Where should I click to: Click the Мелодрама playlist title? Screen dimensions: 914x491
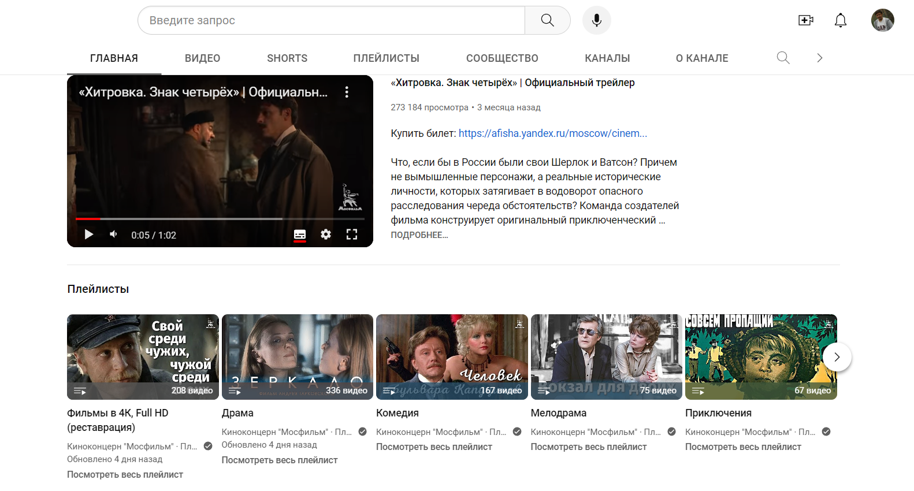(x=559, y=413)
